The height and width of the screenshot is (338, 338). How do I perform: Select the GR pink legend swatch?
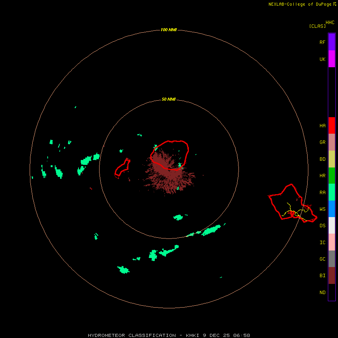pyautogui.click(x=332, y=142)
